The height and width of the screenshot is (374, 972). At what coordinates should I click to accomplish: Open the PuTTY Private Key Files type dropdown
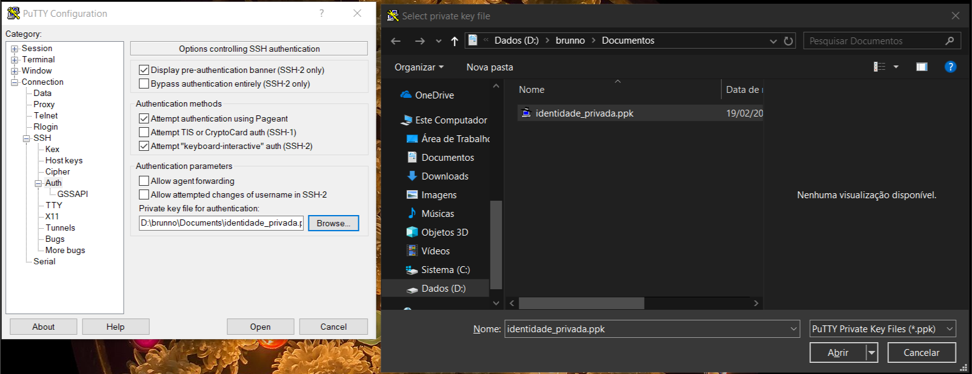point(950,328)
